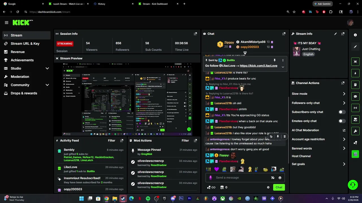This screenshot has height=203, width=362.
Task: Go to Stream in the sidebar
Action: coord(27,35)
